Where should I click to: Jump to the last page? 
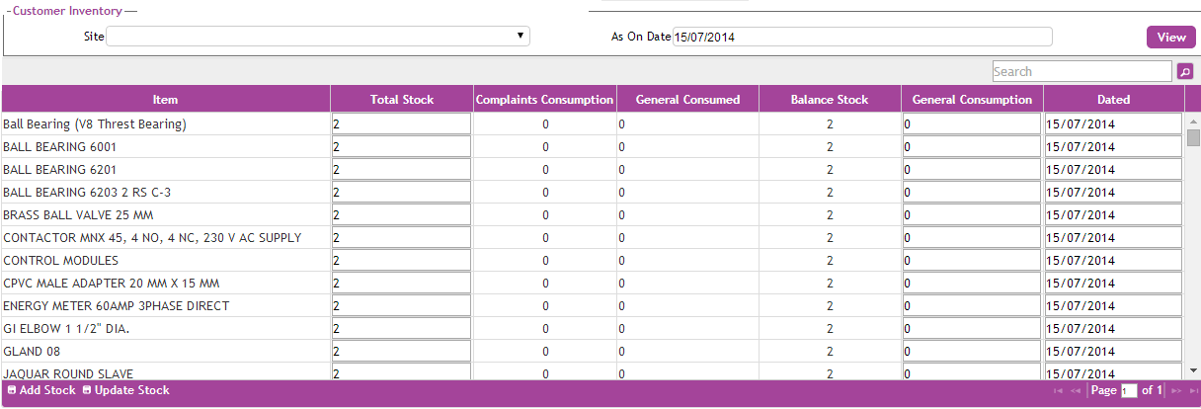[1193, 391]
